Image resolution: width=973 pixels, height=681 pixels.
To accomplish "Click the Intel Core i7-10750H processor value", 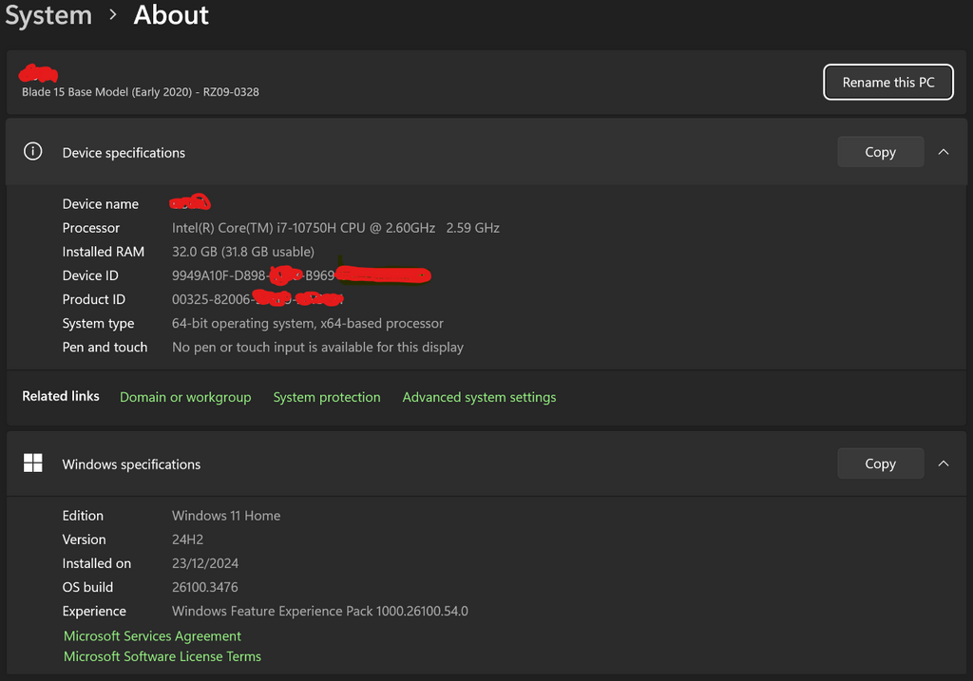I will point(335,228).
